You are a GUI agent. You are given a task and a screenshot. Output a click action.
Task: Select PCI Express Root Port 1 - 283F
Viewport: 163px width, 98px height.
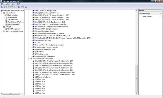(x=52, y=15)
